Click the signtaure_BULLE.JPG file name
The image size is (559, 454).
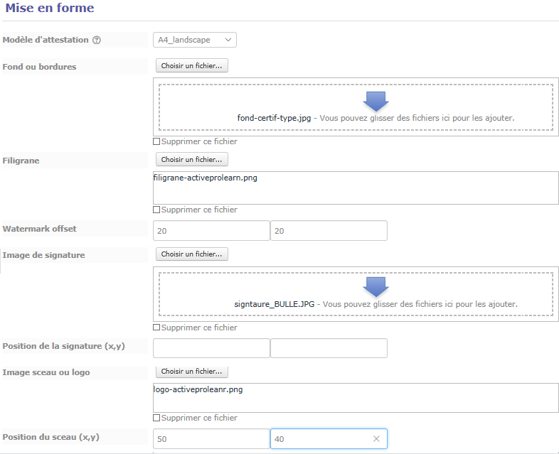tap(275, 304)
